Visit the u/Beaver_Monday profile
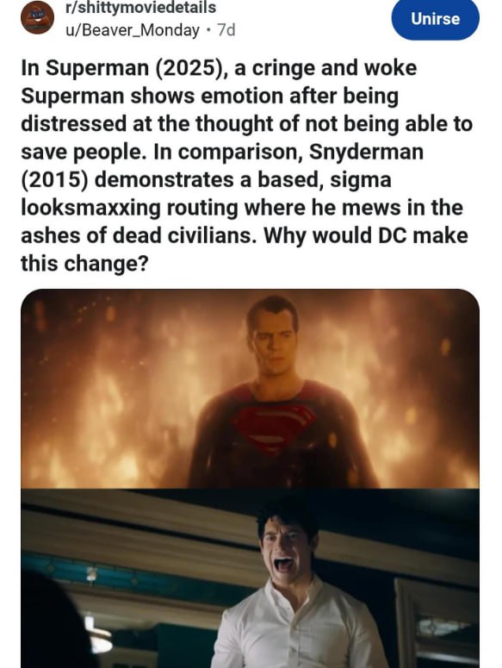Image resolution: width=502 pixels, height=668 pixels. tap(132, 30)
